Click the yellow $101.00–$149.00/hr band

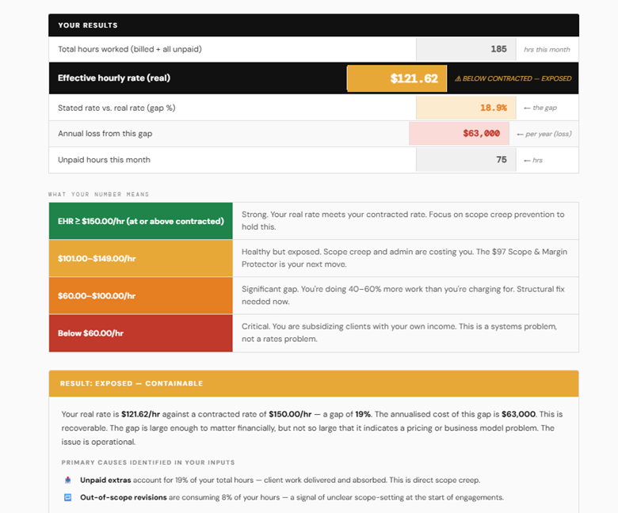[x=140, y=258]
